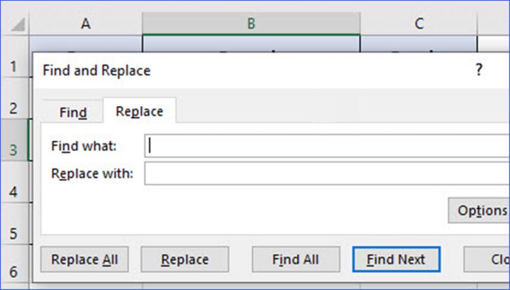Click inside the Find what field
Viewport: 510px width, 290px height.
coord(299,146)
